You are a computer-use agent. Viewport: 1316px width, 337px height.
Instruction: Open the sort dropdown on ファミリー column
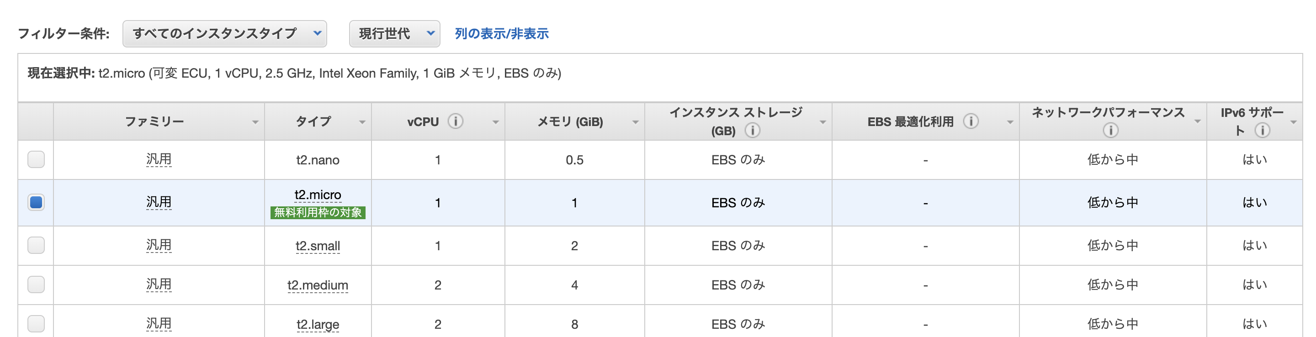(255, 122)
